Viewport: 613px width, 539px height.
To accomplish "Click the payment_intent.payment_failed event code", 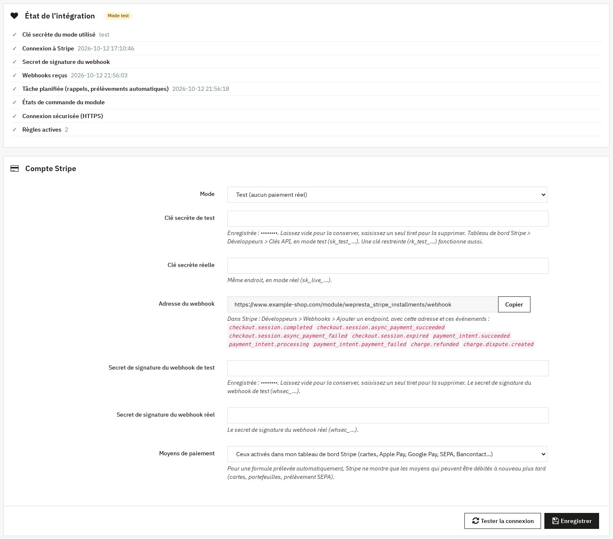I will (360, 344).
